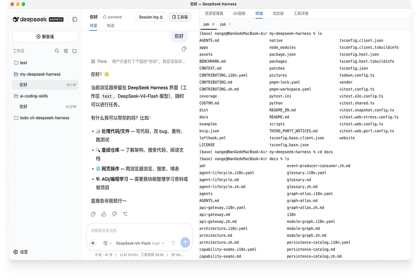Open the 浏览器 tab
Viewport: 420px width, 279px height.
[278, 14]
